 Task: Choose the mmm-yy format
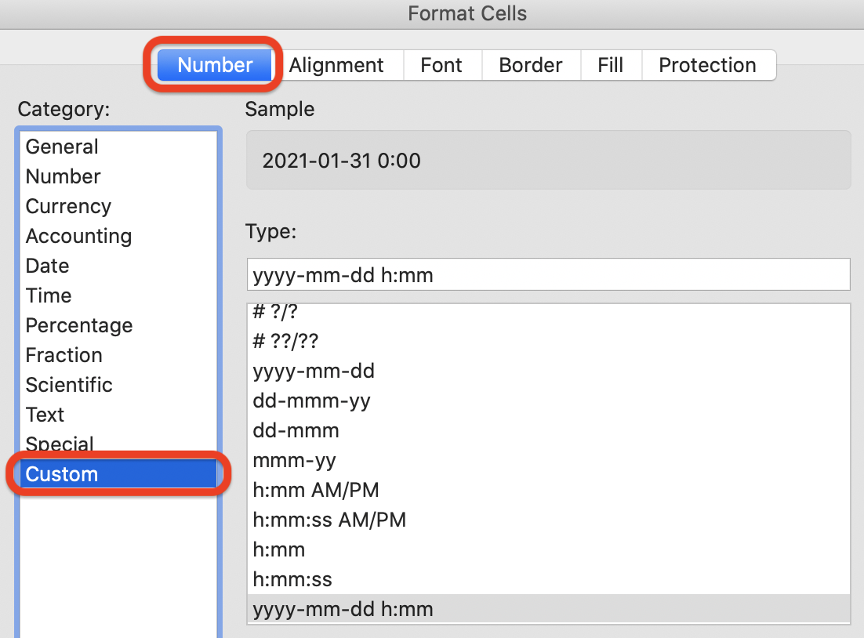(x=294, y=461)
